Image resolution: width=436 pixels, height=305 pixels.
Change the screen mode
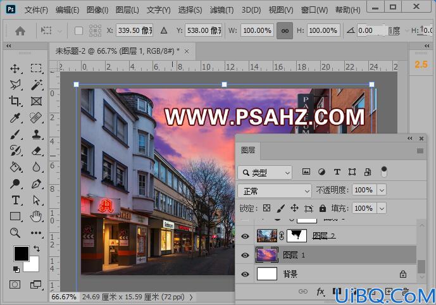[36, 284]
